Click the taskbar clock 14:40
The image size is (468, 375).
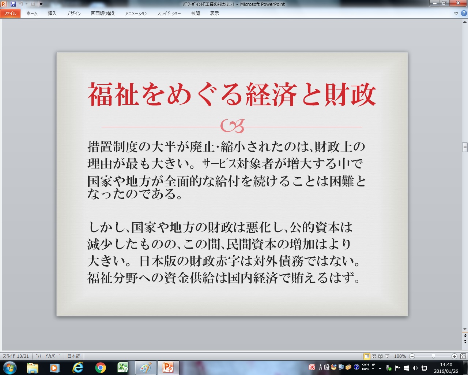(446, 368)
